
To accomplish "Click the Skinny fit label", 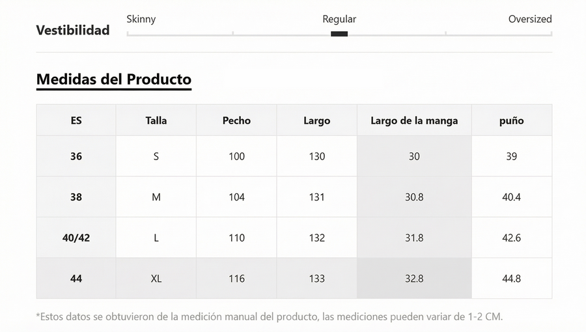I will (141, 19).
